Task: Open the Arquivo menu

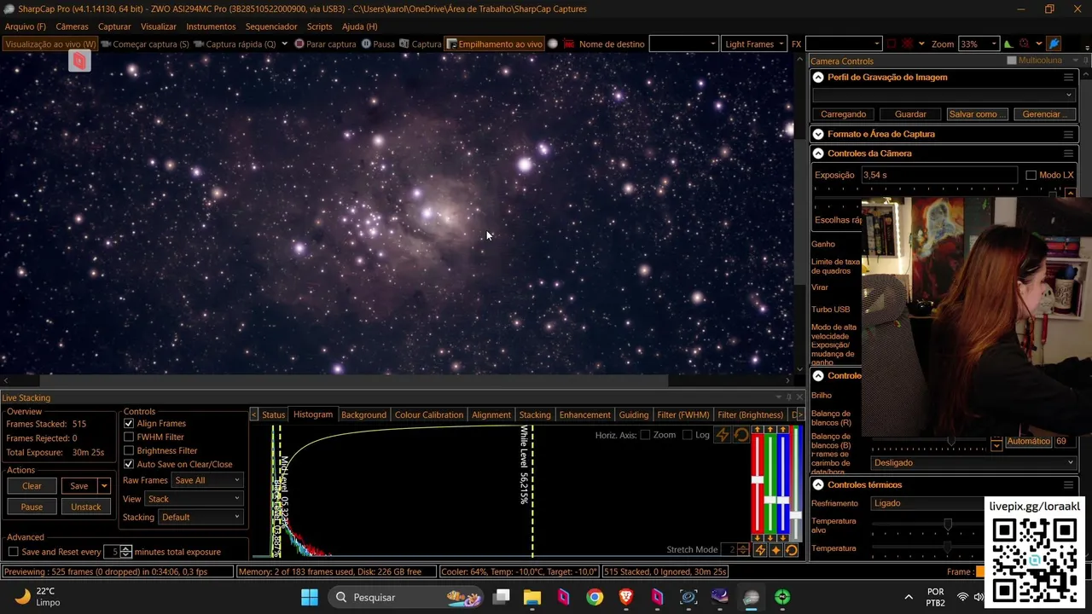Action: (26, 26)
